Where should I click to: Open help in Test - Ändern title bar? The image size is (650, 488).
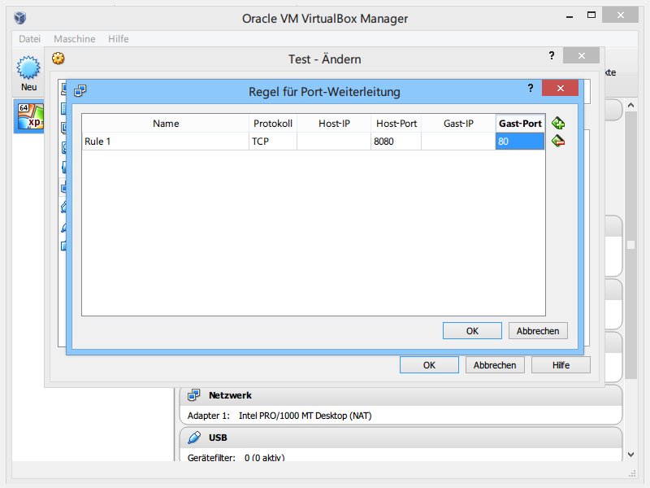click(552, 55)
